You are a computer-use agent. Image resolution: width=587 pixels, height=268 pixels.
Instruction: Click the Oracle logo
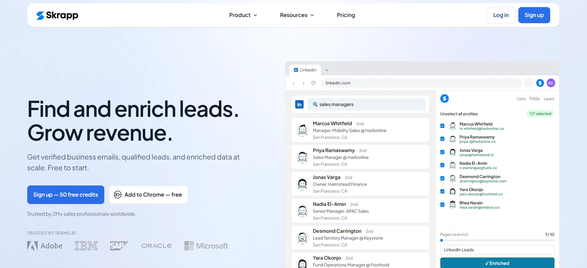[x=157, y=246]
